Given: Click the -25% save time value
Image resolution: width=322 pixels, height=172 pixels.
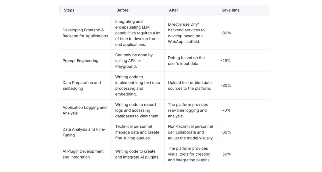Looking at the screenshot, I should point(225,61).
